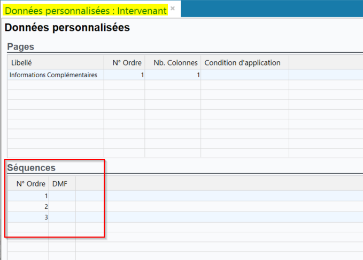Image resolution: width=363 pixels, height=260 pixels.
Task: Click the DMF column header
Action: tap(62, 184)
